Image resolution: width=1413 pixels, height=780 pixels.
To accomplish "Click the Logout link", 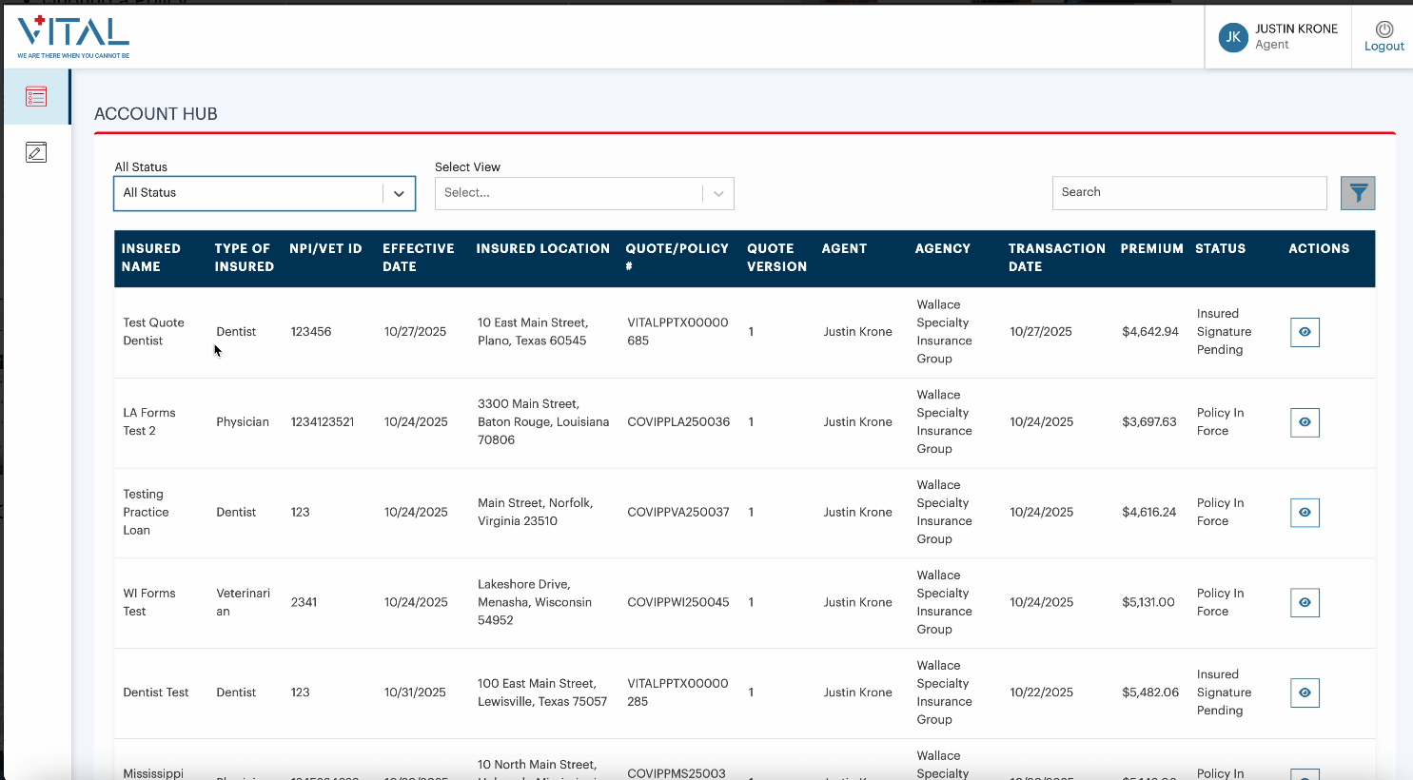I will pos(1384,46).
